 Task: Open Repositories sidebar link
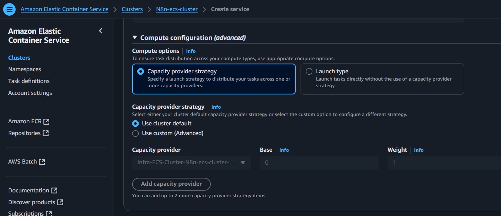24,133
